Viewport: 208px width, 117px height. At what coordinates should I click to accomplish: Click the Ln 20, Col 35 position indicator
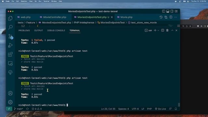tap(108, 109)
